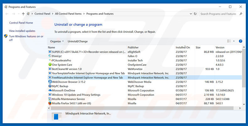Navigate to Control Panel breadcrumb
This screenshot has width=248, height=126.
click(x=42, y=14)
